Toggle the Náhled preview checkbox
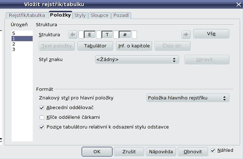This screenshot has height=159, width=243. pyautogui.click(x=213, y=150)
